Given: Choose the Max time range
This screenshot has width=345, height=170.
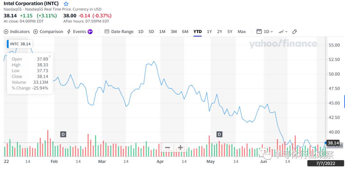Looking at the screenshot, I should click(x=241, y=32).
